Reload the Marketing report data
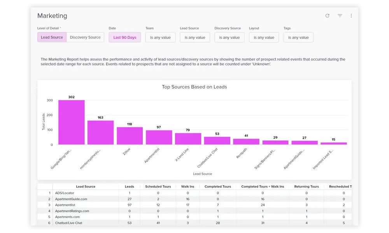 click(x=327, y=16)
